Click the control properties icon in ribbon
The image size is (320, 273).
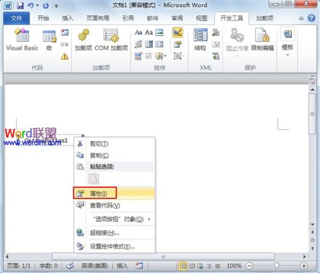tap(177, 44)
